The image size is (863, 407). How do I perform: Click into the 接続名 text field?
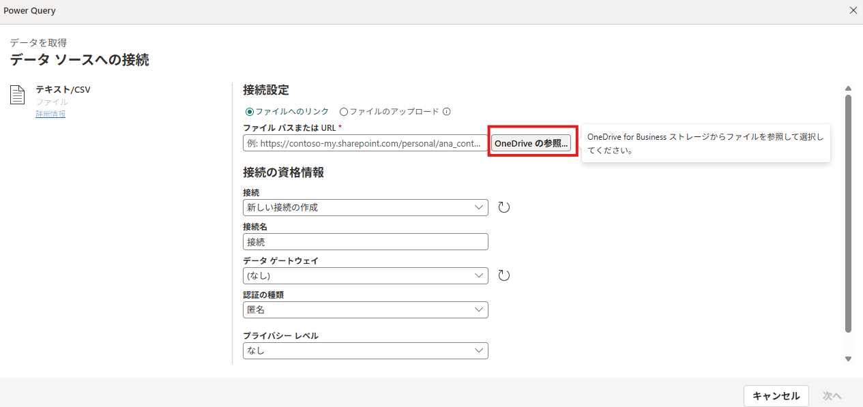click(365, 242)
